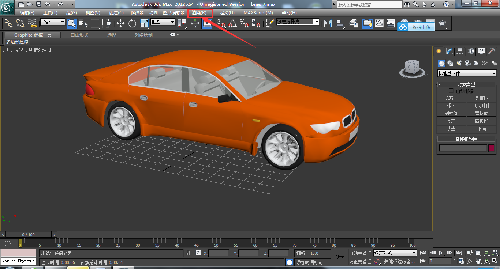Click the 茶壶 object button
This screenshot has height=269, width=500.
coord(451,129)
